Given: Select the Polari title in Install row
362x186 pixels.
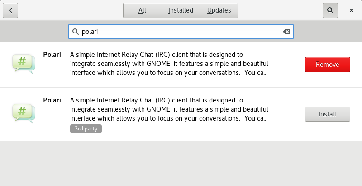Looking at the screenshot, I should (x=52, y=100).
